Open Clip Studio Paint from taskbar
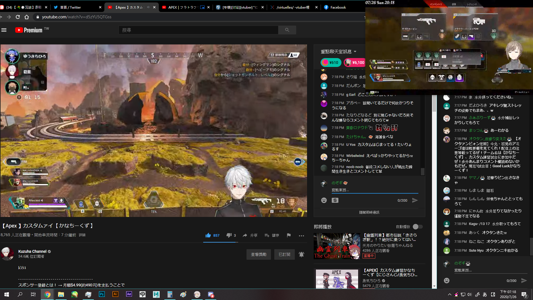The width and height of the screenshot is (533, 300). [x=142, y=294]
